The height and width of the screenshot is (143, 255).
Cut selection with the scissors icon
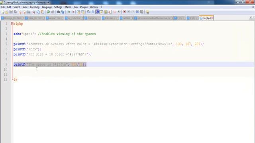(x=34, y=12)
